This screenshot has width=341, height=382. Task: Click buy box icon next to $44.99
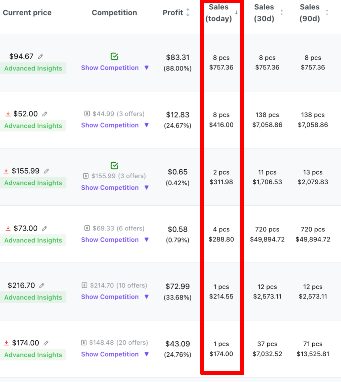[87, 114]
